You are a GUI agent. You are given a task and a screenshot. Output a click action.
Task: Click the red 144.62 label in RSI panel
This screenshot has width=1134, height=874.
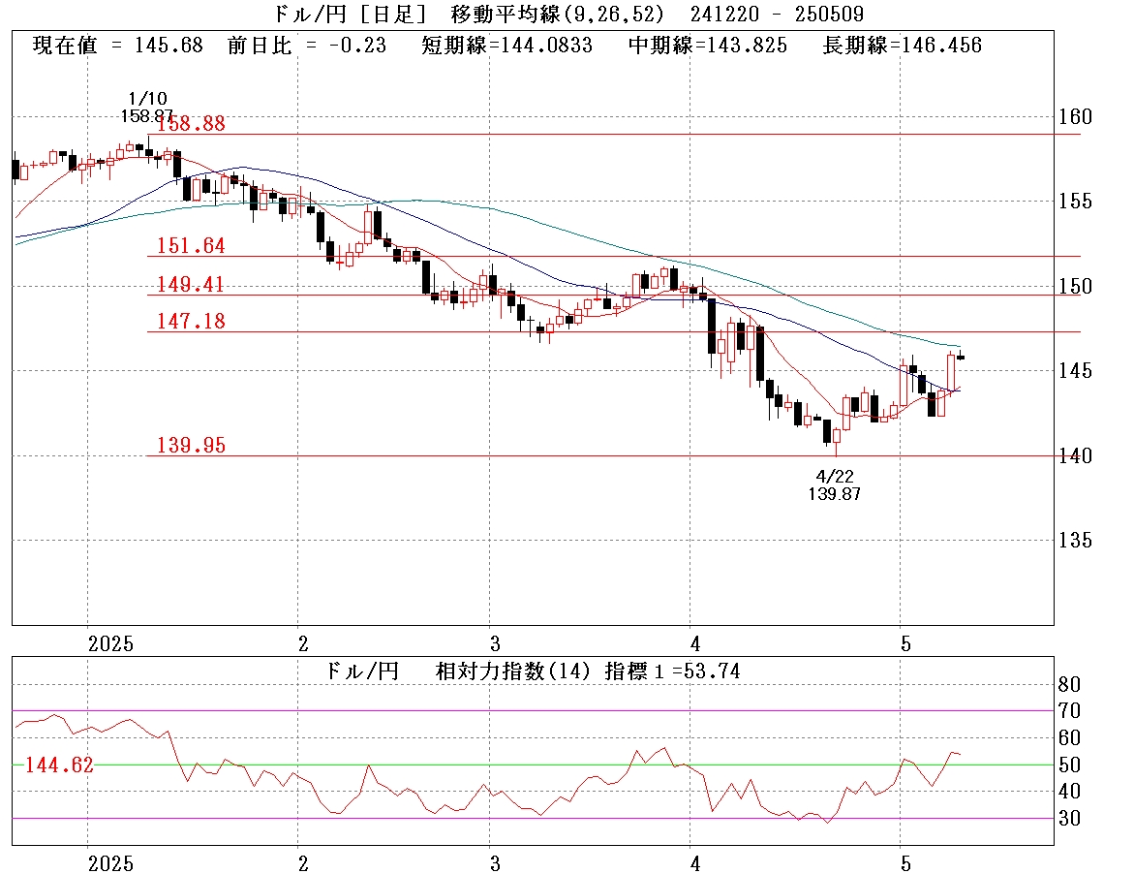pos(59,765)
